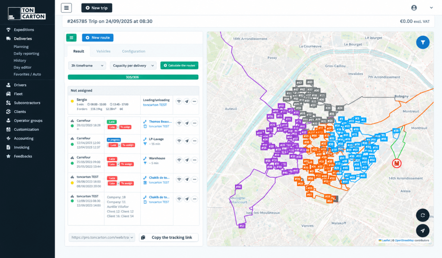The height and width of the screenshot is (258, 442).
Task: Click the green list view button
Action: tap(71, 38)
